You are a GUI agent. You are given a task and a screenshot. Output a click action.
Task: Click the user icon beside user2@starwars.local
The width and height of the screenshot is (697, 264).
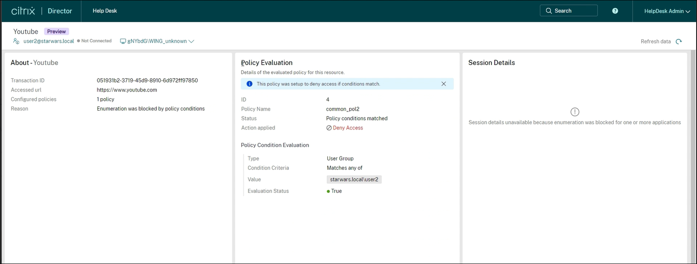pyautogui.click(x=16, y=41)
